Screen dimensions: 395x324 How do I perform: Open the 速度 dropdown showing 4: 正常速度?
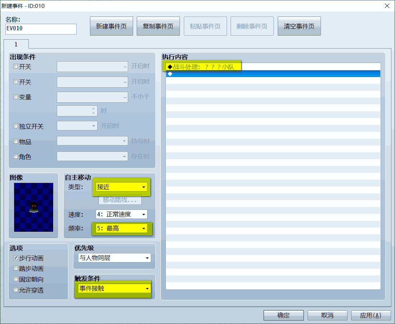pyautogui.click(x=122, y=214)
